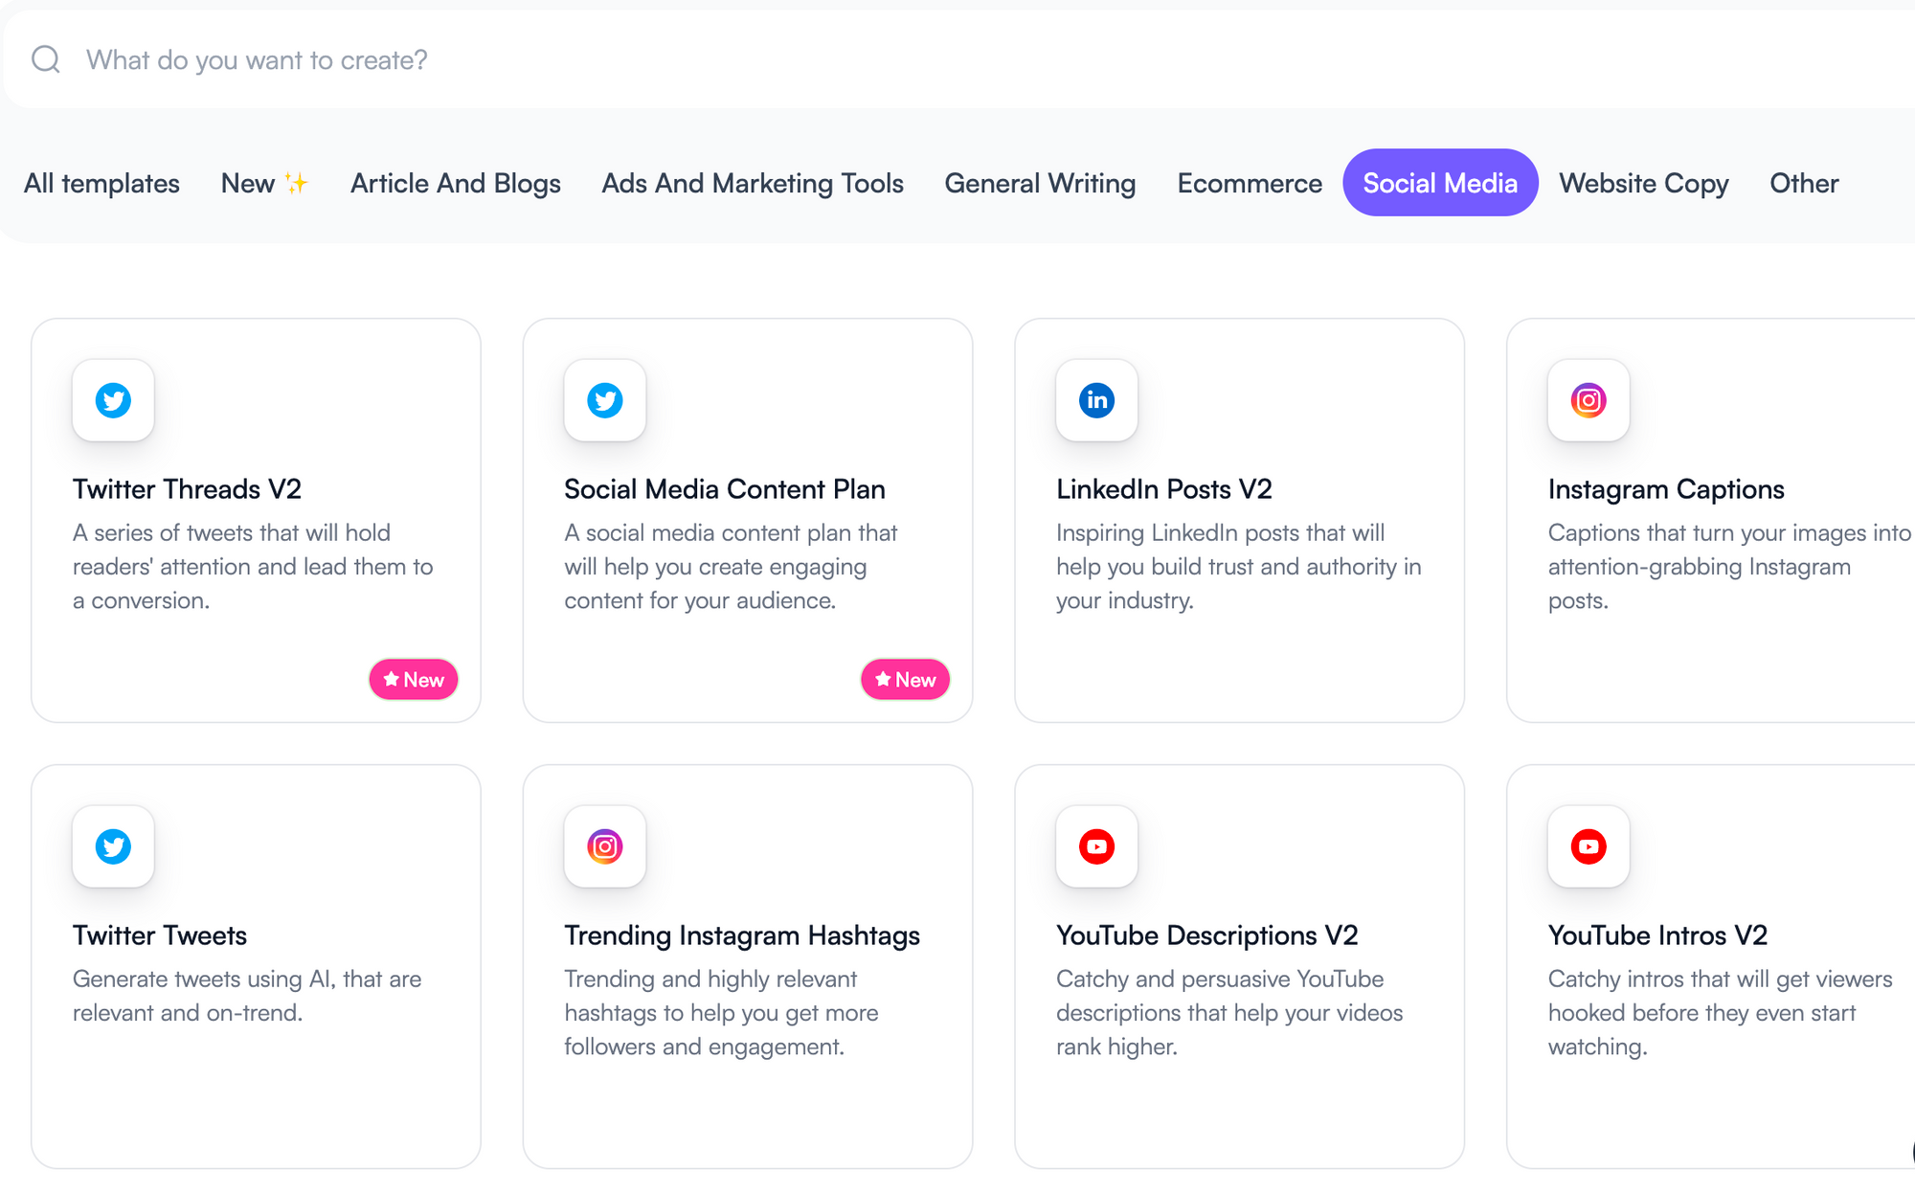Switch to the Website Copy category
Screen dimensions: 1915x1193
point(1643,183)
